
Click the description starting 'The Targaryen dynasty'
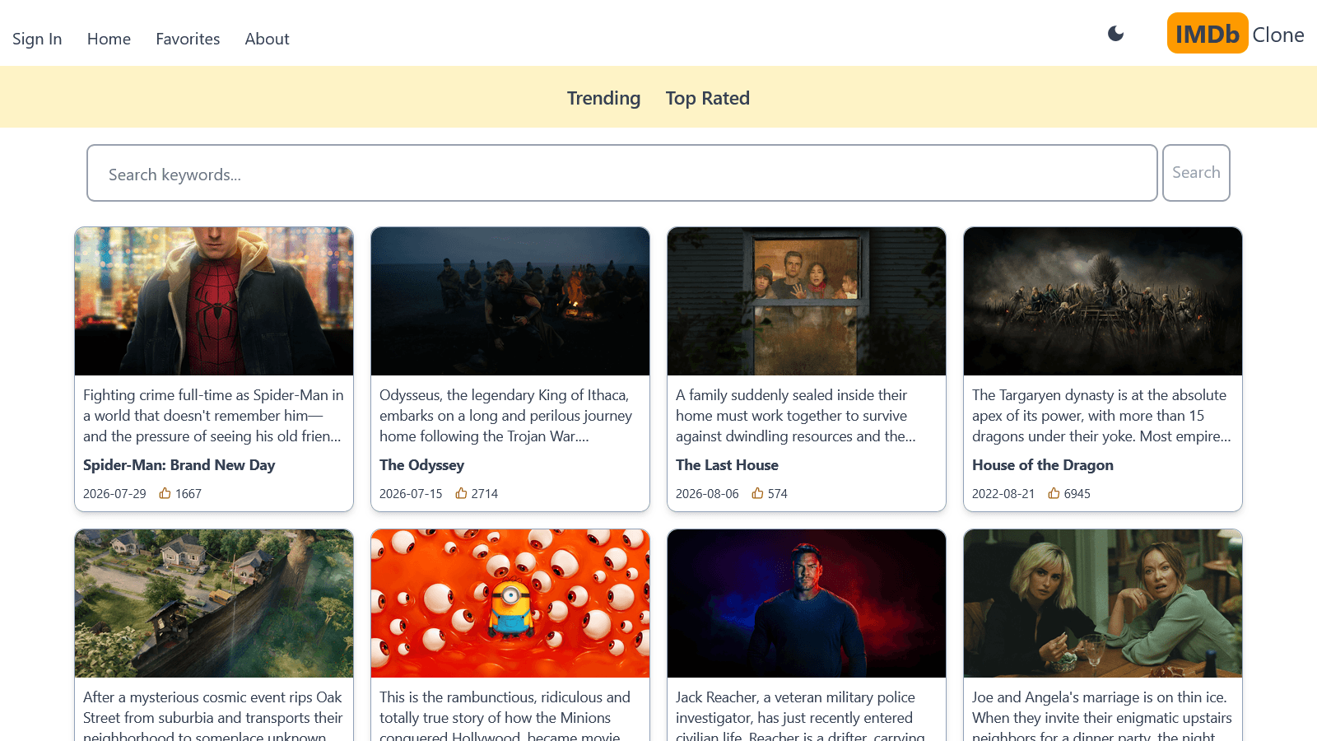(x=1102, y=416)
